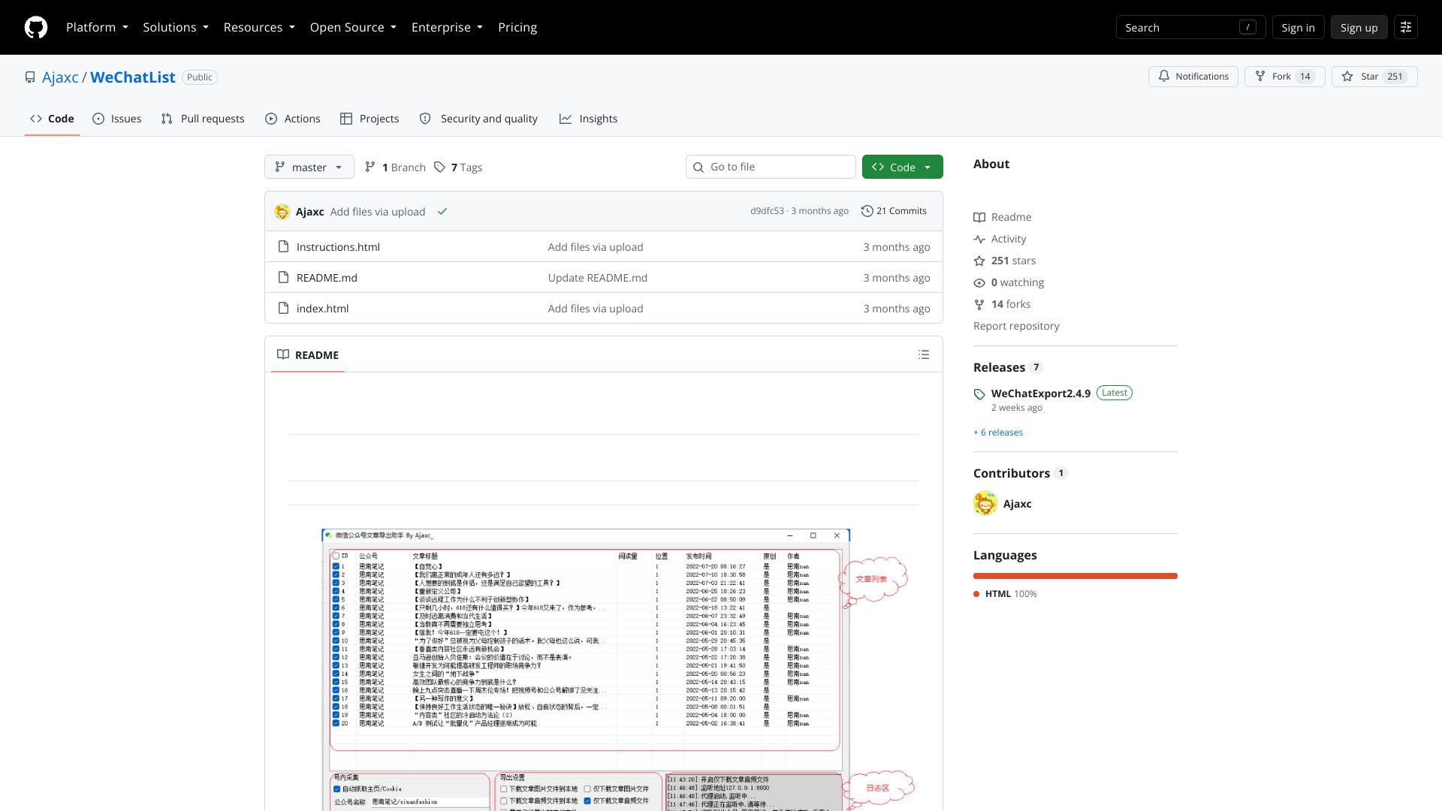1442x811 pixels.
Task: Open the Ajaxc contributor name link
Action: point(1017,504)
